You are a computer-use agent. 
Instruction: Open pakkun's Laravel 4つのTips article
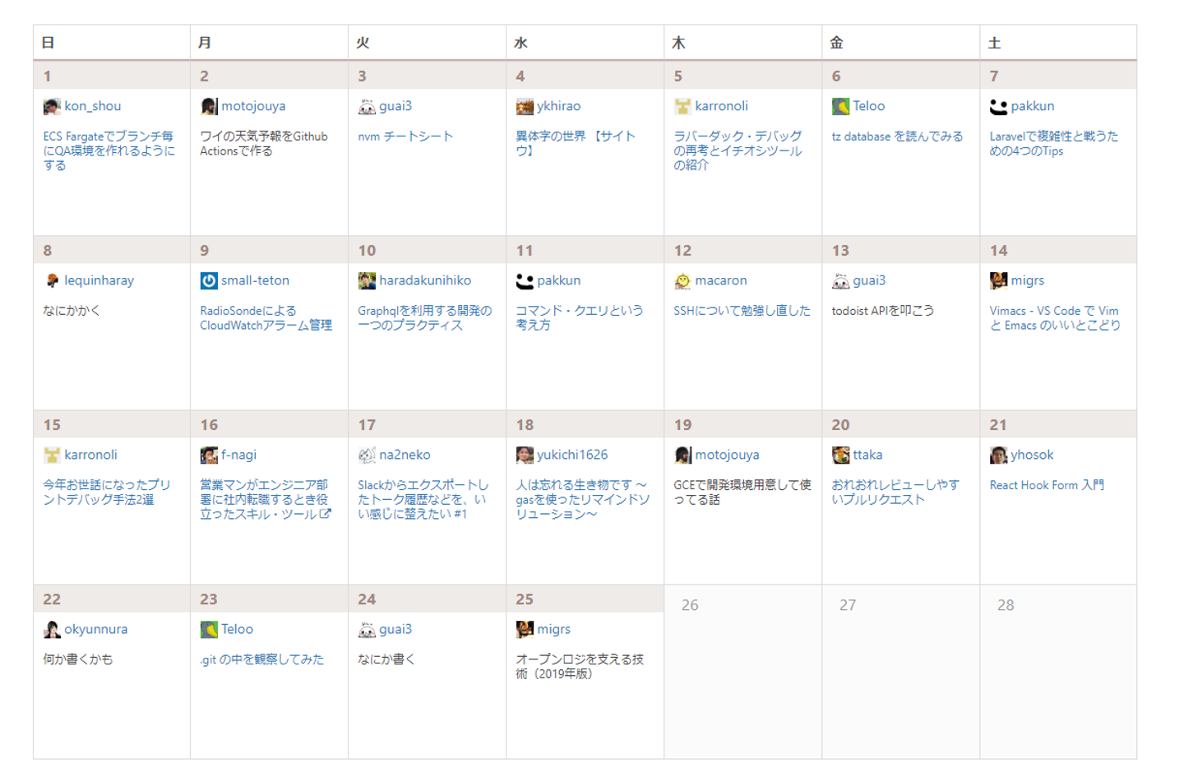coord(1053,143)
